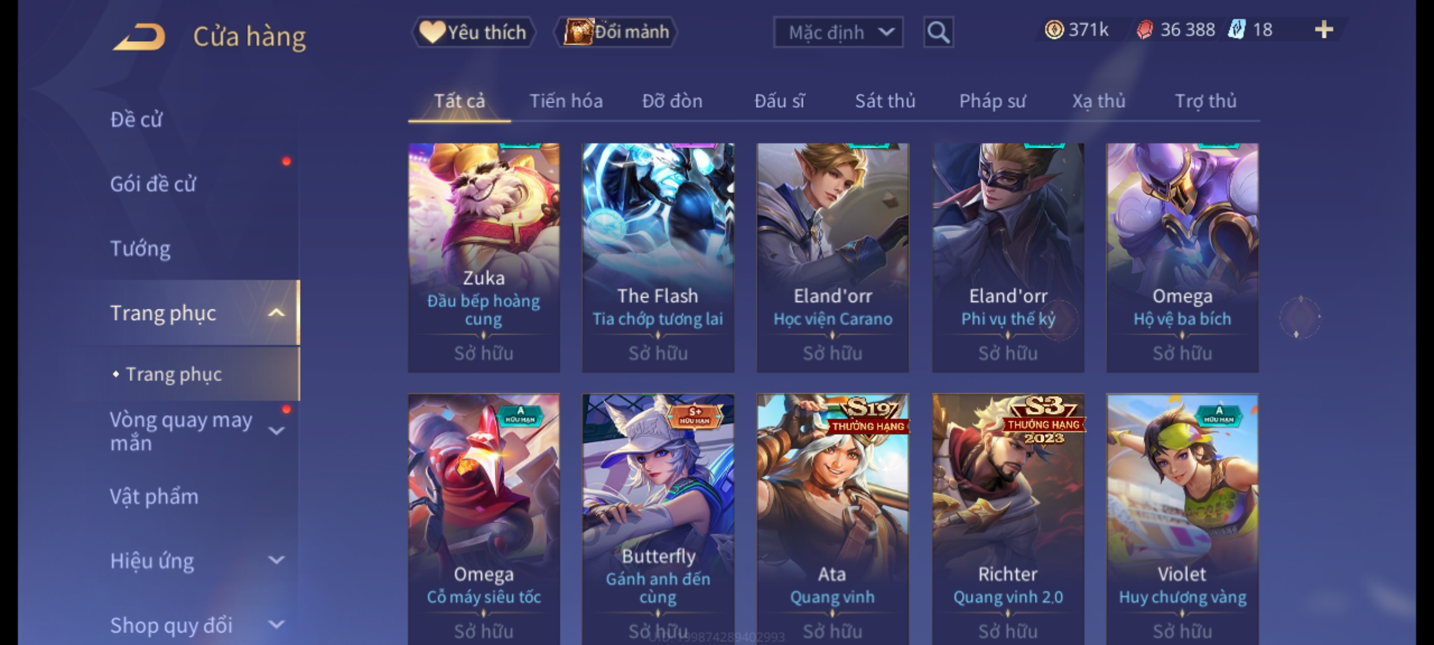Open Yêu thích heart favorites

(473, 32)
